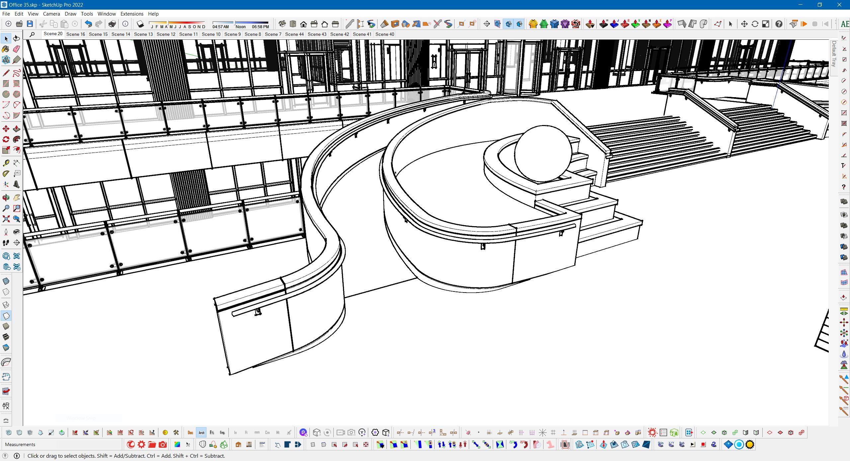Pick the Push/Pull tool
Image resolution: width=850 pixels, height=461 pixels.
pos(16,129)
